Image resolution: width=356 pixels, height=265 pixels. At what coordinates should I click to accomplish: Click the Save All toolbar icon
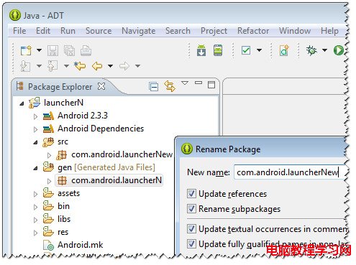pyautogui.click(x=69, y=51)
